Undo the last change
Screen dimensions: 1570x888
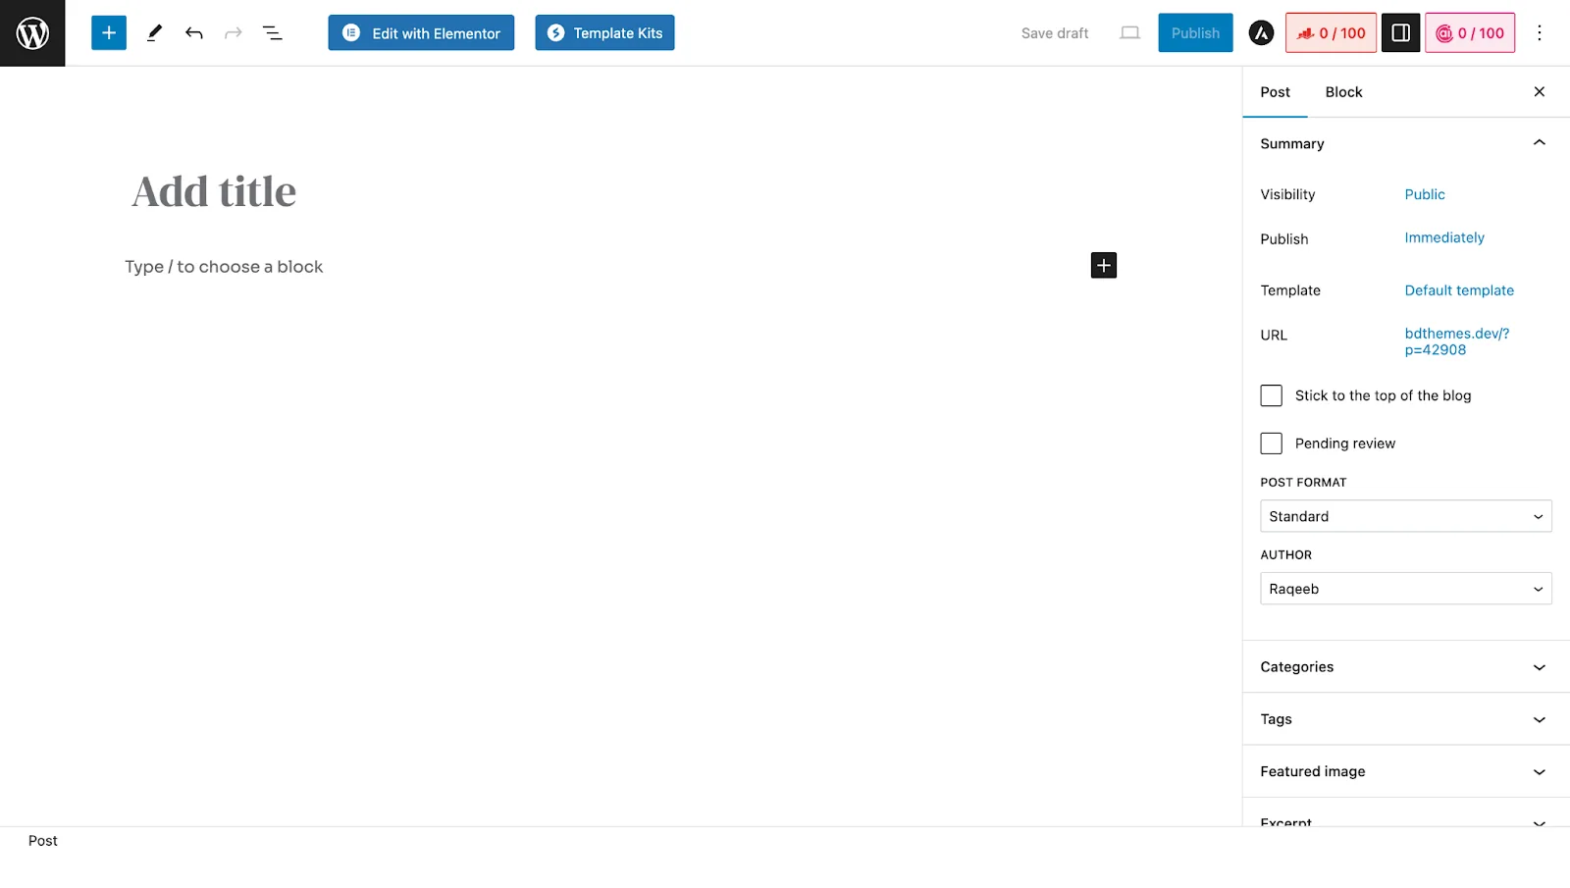193,33
